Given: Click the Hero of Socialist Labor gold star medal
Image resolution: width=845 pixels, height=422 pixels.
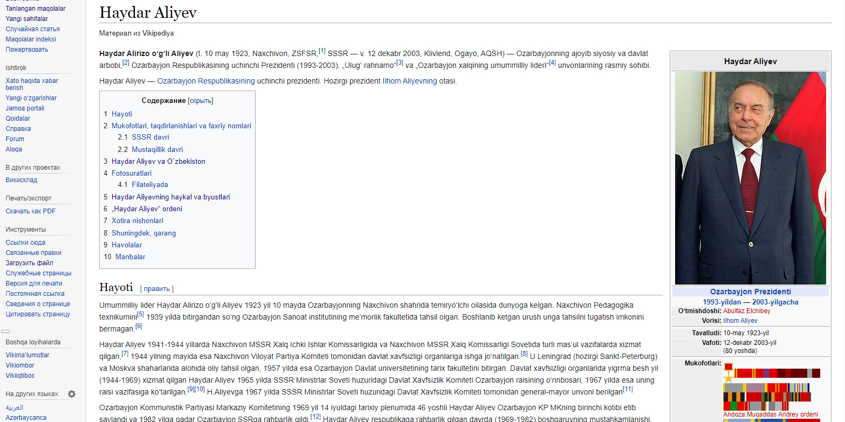Looking at the screenshot, I should tap(729, 373).
